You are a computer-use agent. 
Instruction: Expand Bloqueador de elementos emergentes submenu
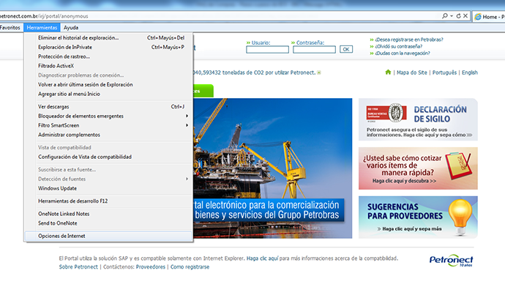pos(108,116)
